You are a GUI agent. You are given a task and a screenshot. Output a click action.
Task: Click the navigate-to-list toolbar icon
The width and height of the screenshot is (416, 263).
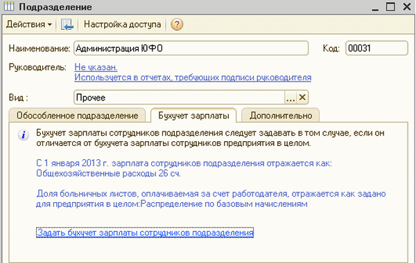coord(67,24)
